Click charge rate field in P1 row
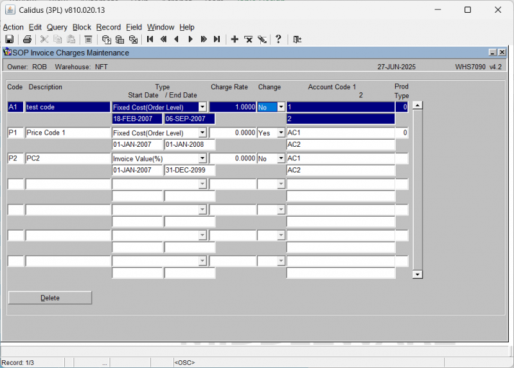 233,133
